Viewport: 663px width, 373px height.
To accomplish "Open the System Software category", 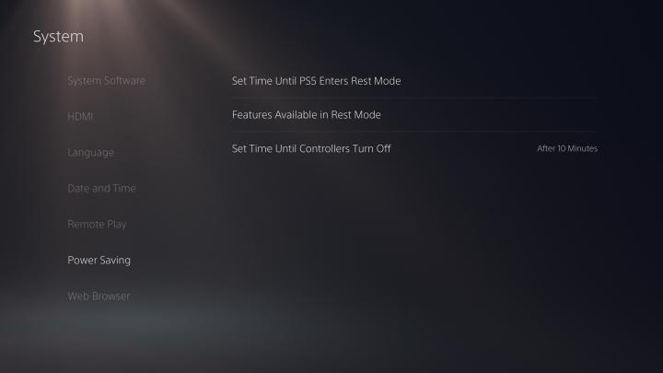I will [106, 80].
